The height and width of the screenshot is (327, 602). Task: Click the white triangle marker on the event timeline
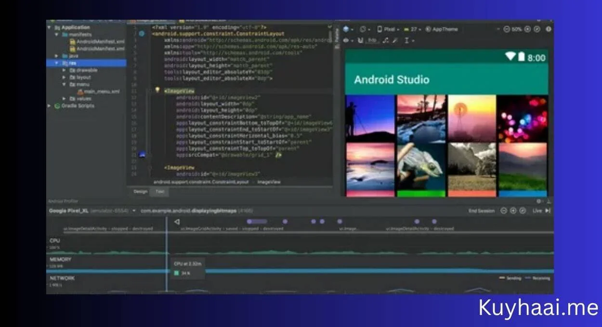tap(177, 222)
